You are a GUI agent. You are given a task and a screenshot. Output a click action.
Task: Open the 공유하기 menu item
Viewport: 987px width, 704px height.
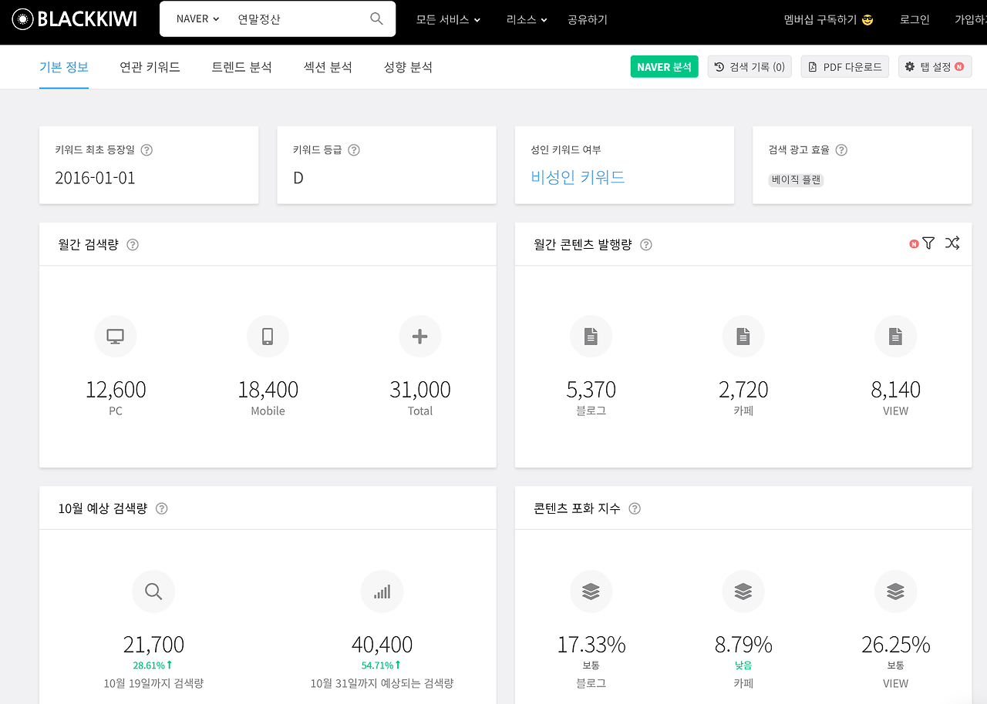click(x=588, y=19)
